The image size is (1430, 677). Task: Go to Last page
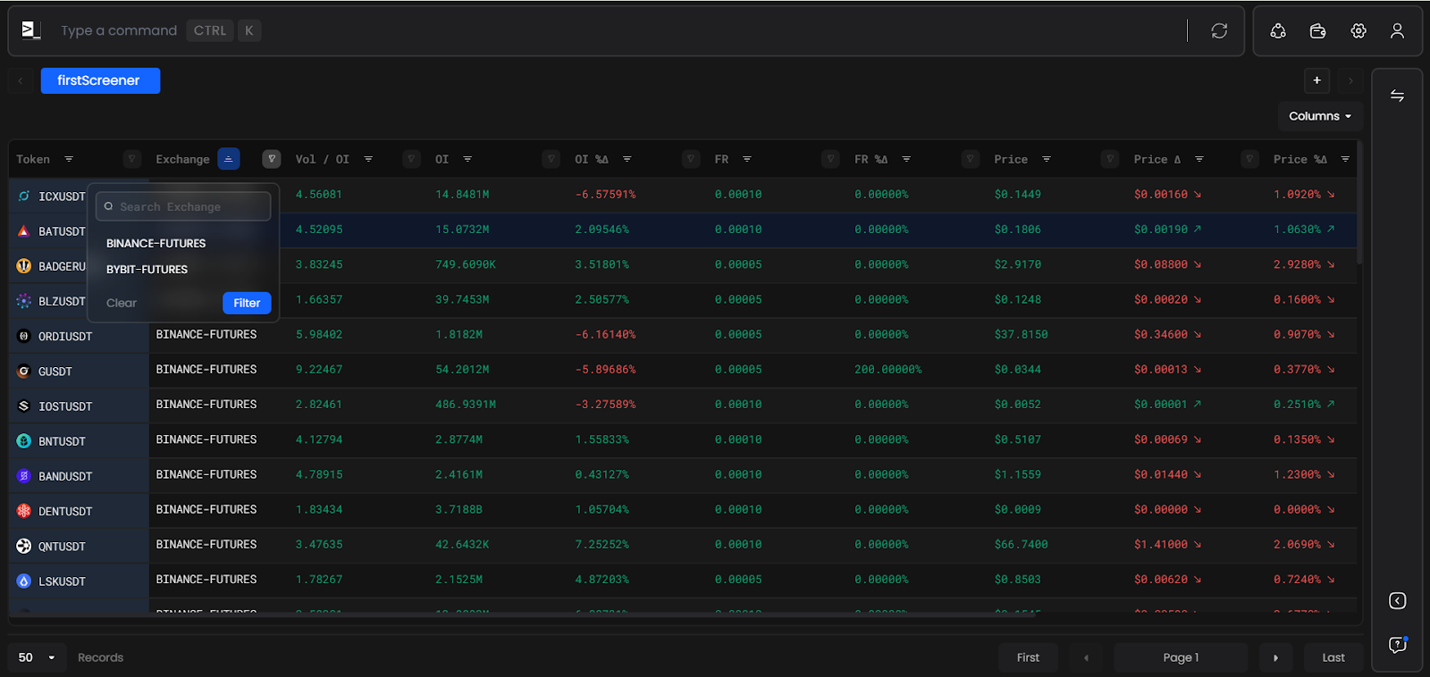click(1333, 657)
